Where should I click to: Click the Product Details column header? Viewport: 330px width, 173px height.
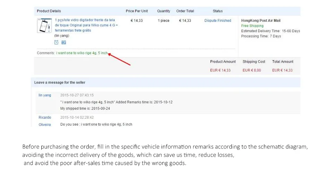pos(49,11)
